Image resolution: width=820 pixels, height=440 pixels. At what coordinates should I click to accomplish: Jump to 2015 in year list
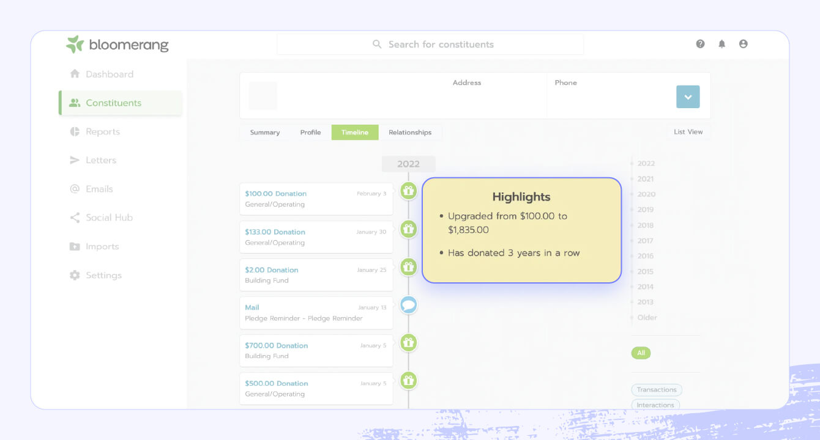point(646,271)
